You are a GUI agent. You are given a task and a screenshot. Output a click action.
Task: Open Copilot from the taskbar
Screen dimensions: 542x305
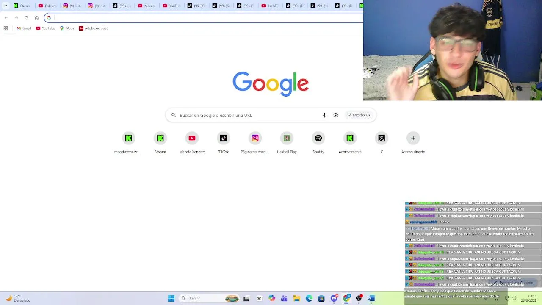pos(272,298)
